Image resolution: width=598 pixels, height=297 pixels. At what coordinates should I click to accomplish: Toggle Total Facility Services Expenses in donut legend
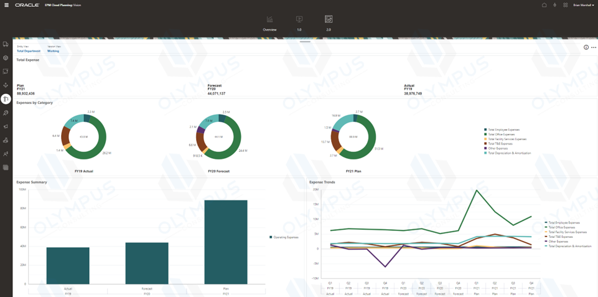pos(505,139)
